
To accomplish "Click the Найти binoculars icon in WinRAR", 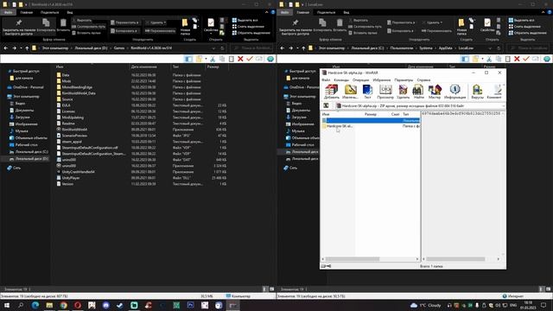I will click(x=418, y=92).
